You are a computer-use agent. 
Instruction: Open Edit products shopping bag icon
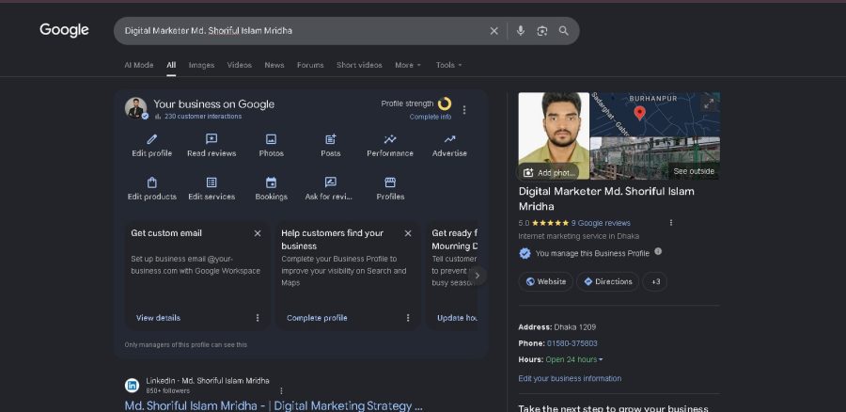click(x=152, y=182)
